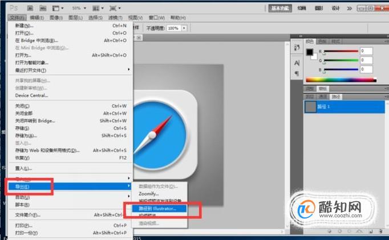
Task: Choose 打开(O)... Ctrl+O in File menu
Action: pos(71,33)
